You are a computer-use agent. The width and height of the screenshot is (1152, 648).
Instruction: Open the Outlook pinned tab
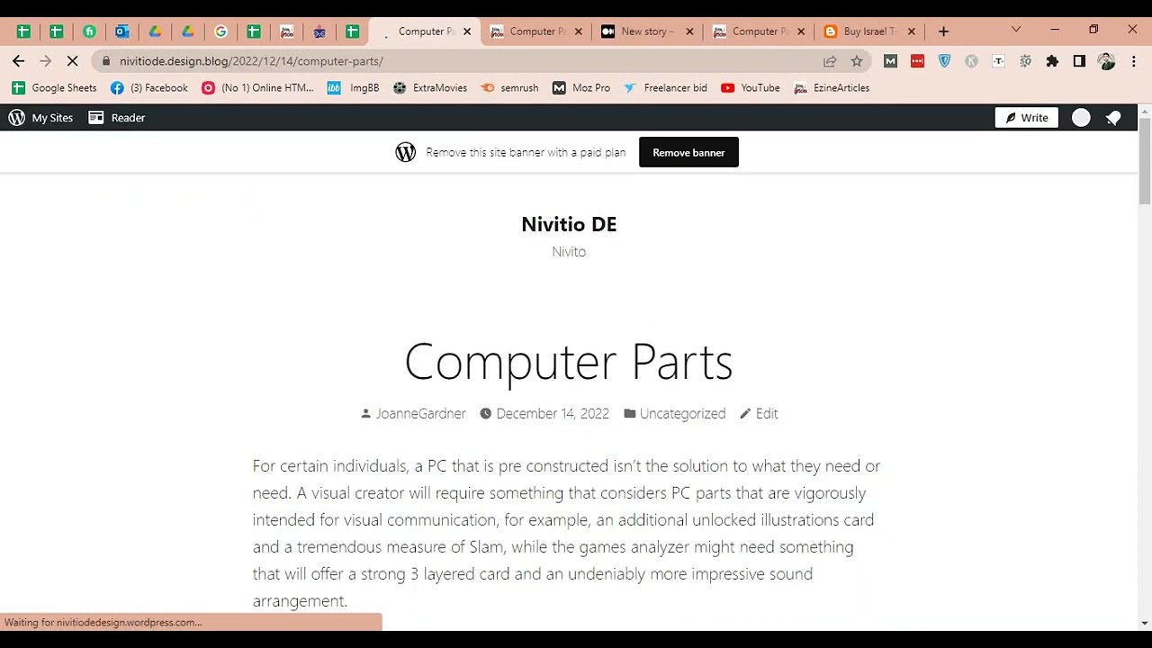coord(122,31)
